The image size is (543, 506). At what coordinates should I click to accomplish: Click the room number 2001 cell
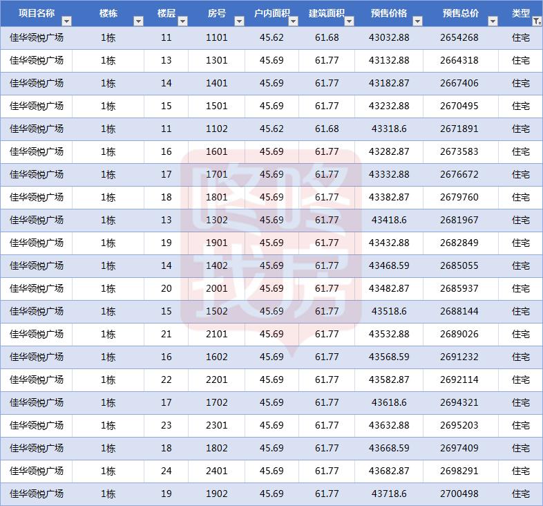tap(216, 289)
